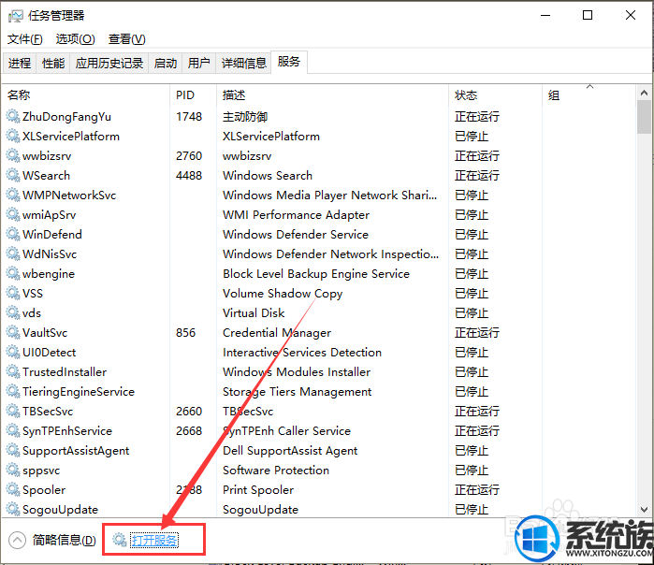Click PID 2668 of SynTPEnhService
Image resolution: width=654 pixels, height=565 pixels.
(x=189, y=430)
